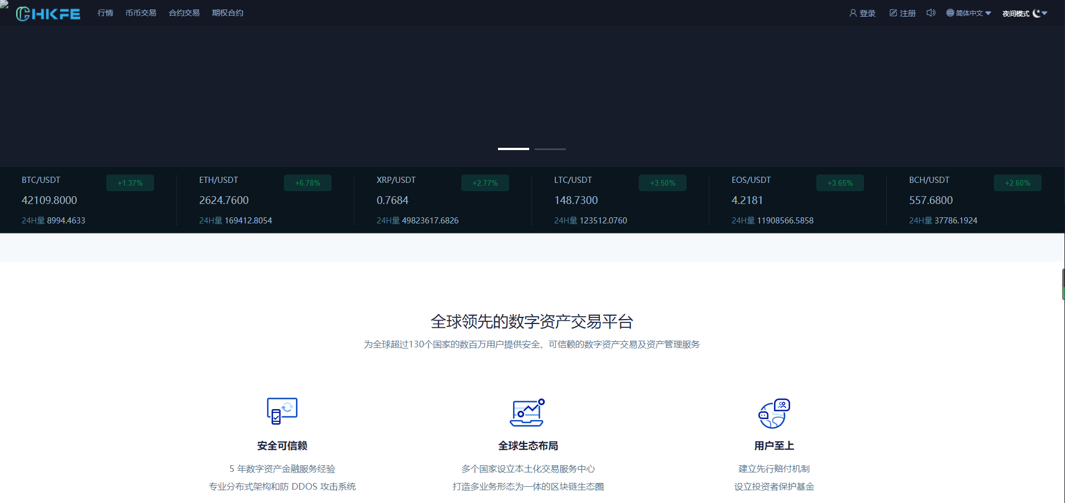Click the 用户至上 user icon
The width and height of the screenshot is (1065, 503).
click(773, 413)
